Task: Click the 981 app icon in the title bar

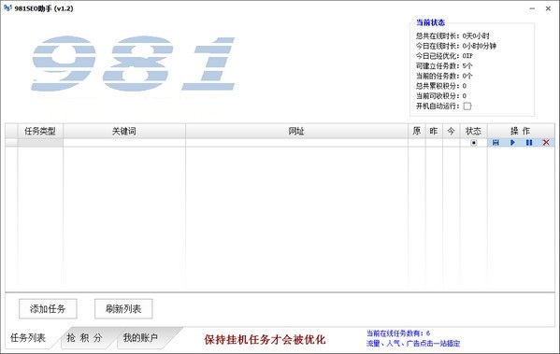Action: coord(7,7)
